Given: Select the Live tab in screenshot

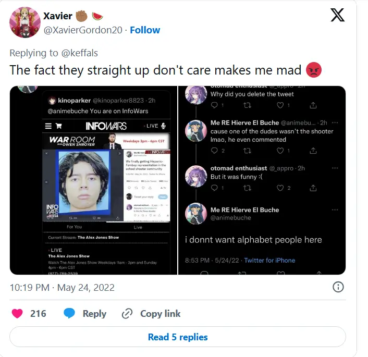Looking at the screenshot, I should (x=138, y=227).
